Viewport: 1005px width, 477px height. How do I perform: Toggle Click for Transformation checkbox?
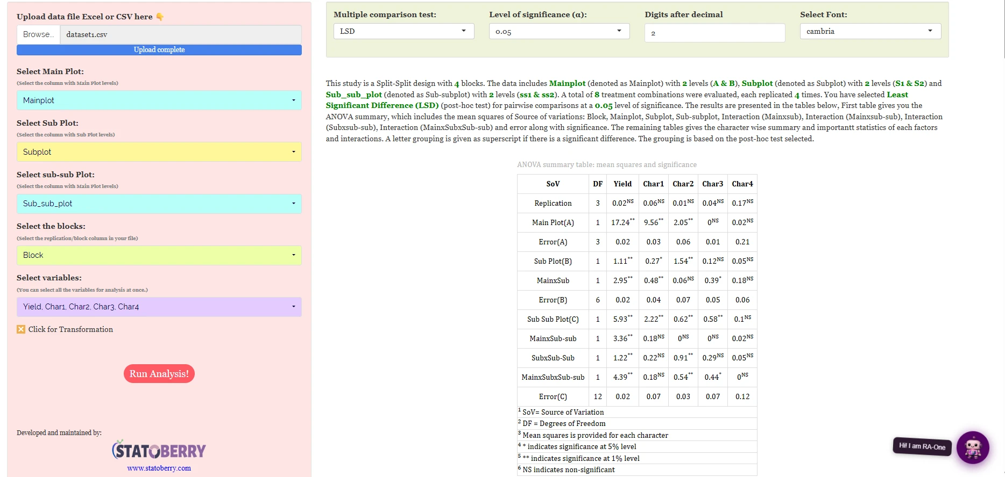[21, 329]
